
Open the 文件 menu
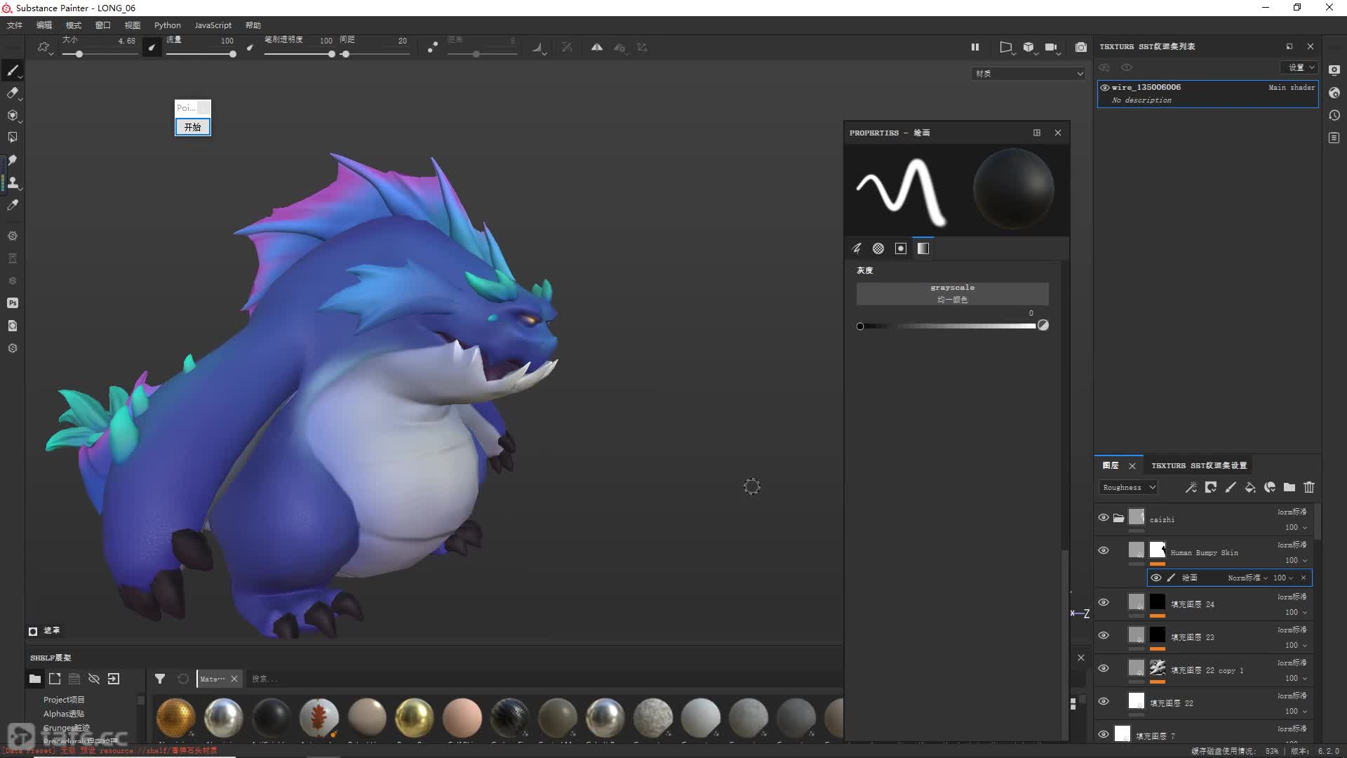tap(15, 25)
